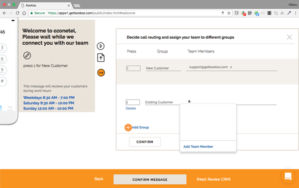Open a new browser tab
Image resolution: width=299 pixels, height=188 pixels.
point(77,5)
